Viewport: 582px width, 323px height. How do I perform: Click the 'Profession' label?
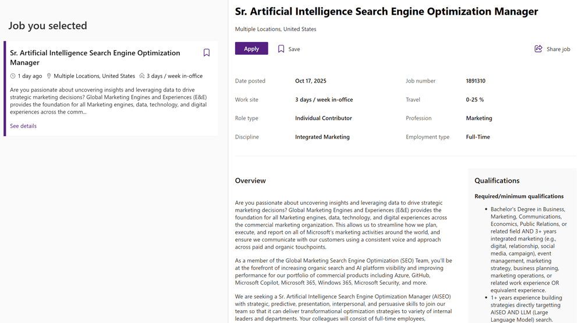pyautogui.click(x=418, y=118)
